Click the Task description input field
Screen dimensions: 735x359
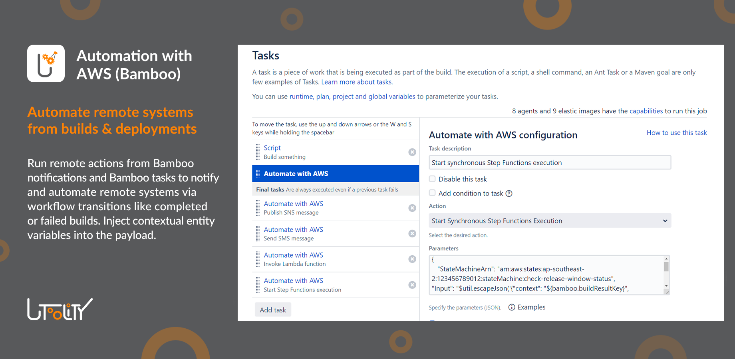coord(550,163)
